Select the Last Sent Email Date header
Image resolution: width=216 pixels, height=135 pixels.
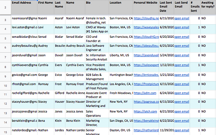click(x=166, y=7)
